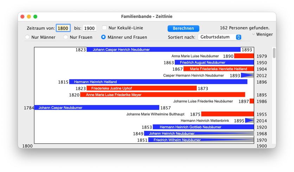294x172 pixels.
Task: Enable the Nur Kekulé-Linie checkbox
Action: tap(104, 28)
